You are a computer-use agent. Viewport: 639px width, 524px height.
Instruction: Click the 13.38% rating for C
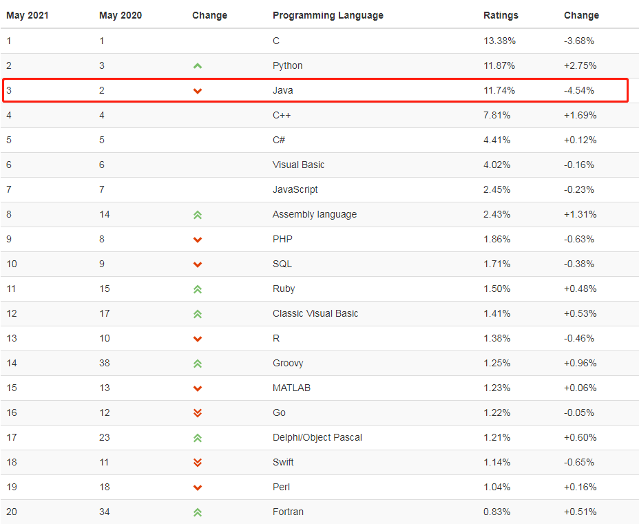point(499,41)
